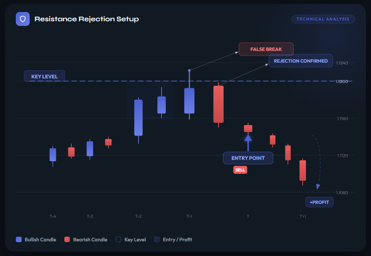This screenshot has height=256, width=371.
Task: Click the Entry / Profit legend swatch
Action: coord(157,239)
